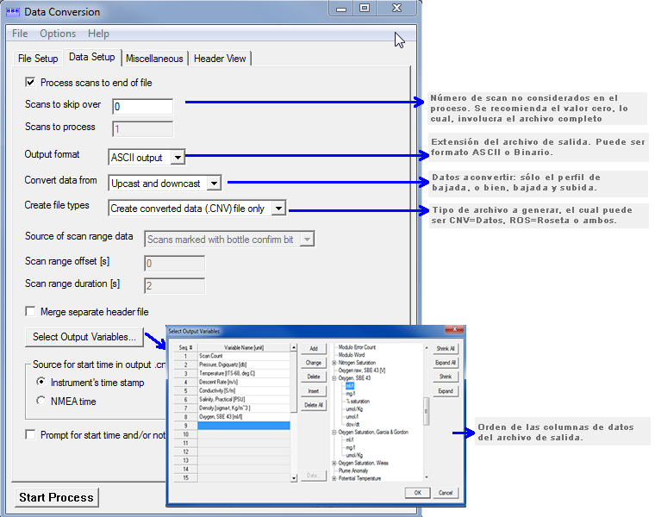Image resolution: width=655 pixels, height=517 pixels.
Task: Open the Output format dropdown
Action: click(176, 158)
